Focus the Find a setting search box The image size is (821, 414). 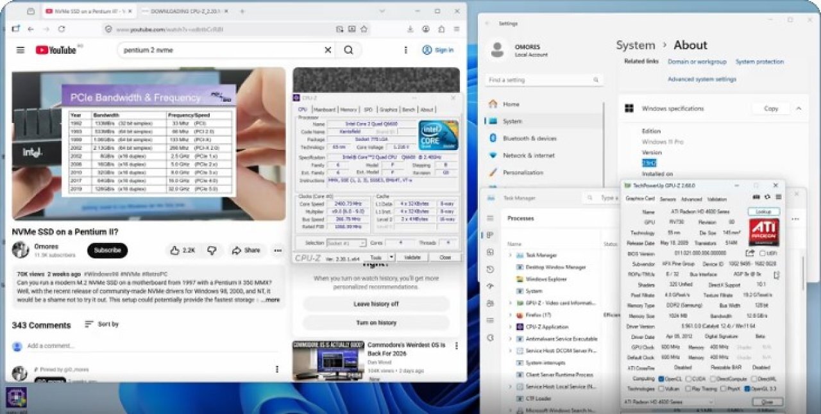click(x=544, y=80)
